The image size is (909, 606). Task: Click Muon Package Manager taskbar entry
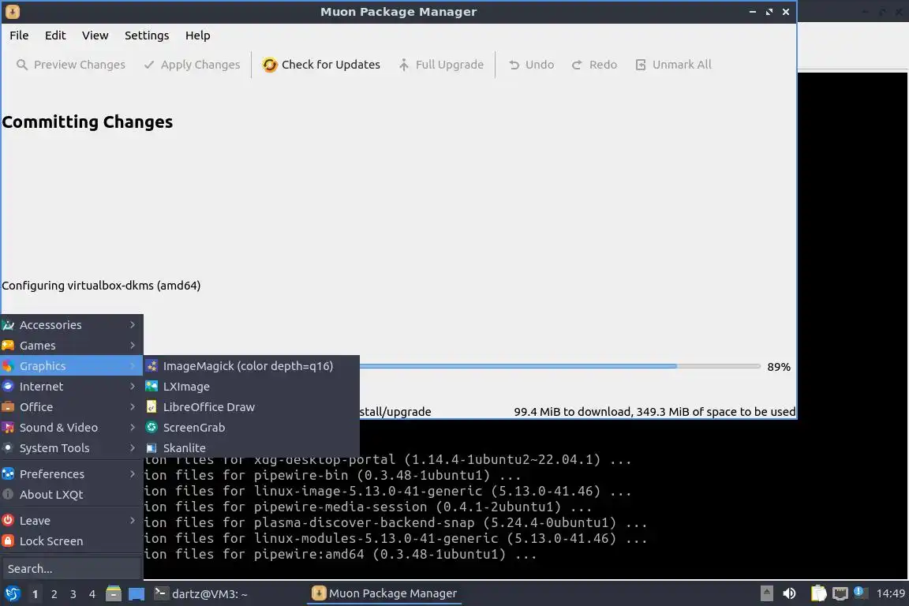pos(384,593)
